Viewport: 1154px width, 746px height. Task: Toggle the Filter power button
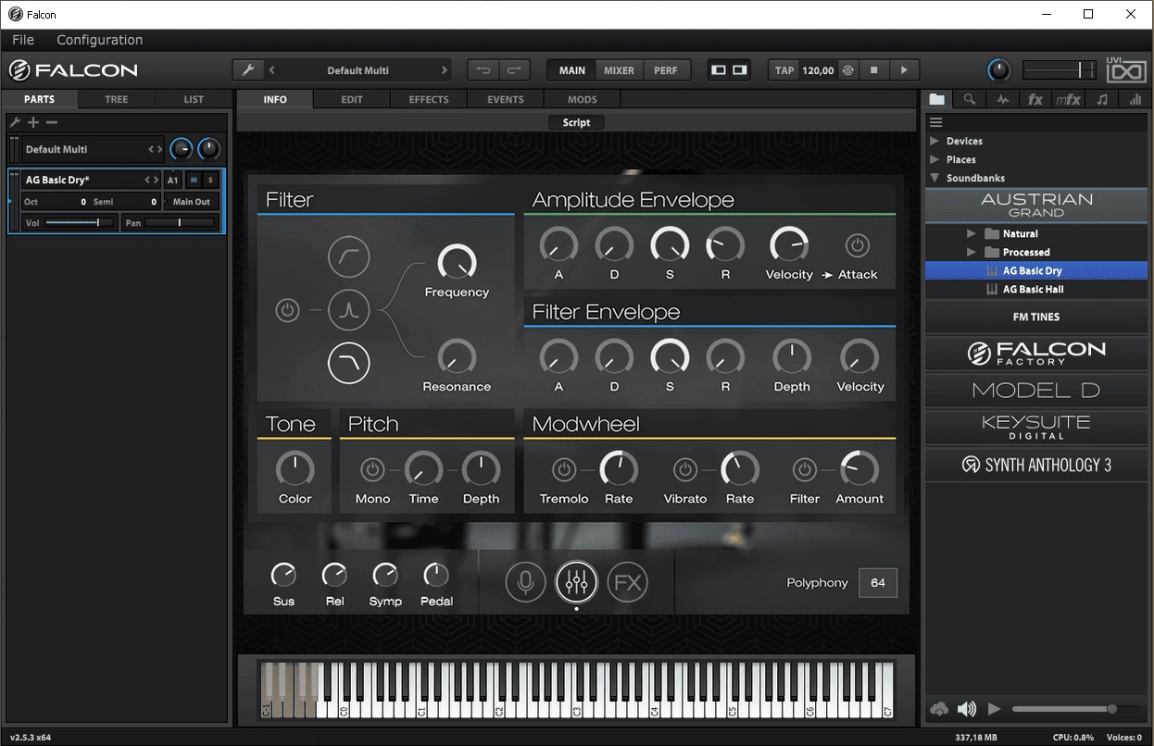287,311
